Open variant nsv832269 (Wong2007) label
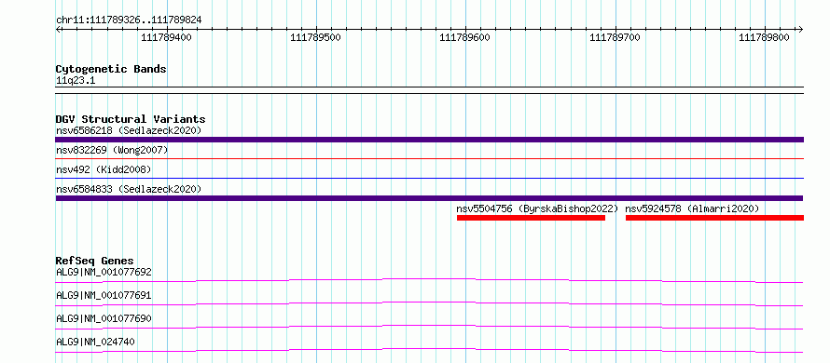 [112, 151]
